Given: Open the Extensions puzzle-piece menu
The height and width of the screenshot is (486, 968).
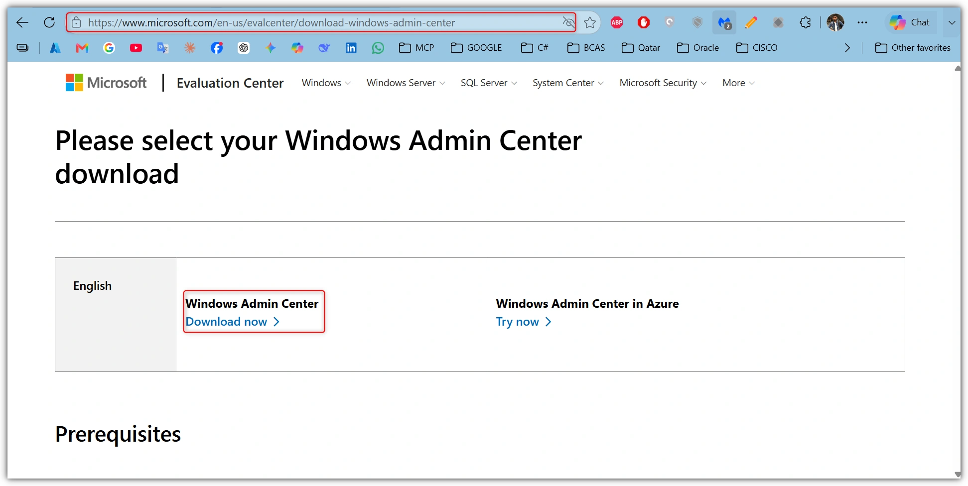Looking at the screenshot, I should pos(805,22).
